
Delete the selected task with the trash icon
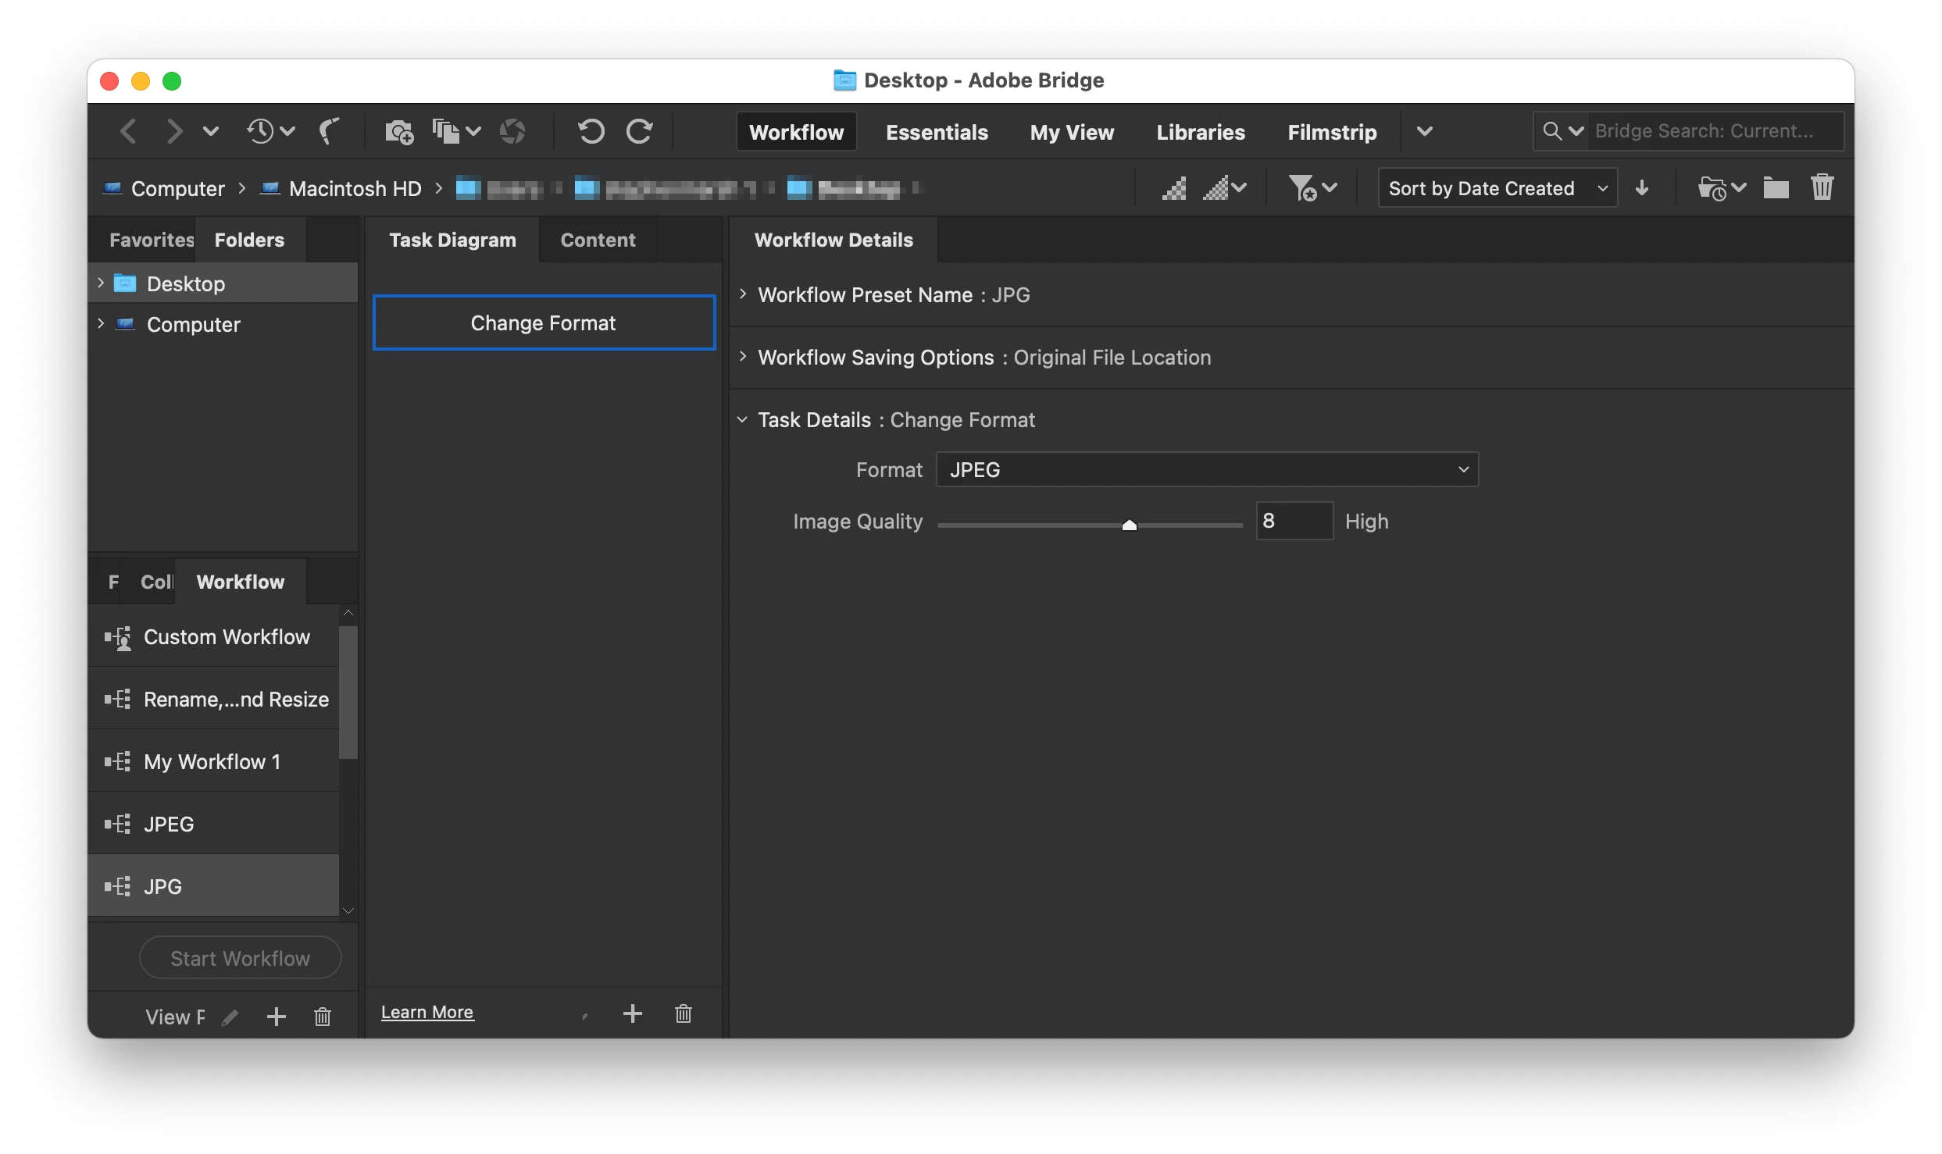point(684,1013)
